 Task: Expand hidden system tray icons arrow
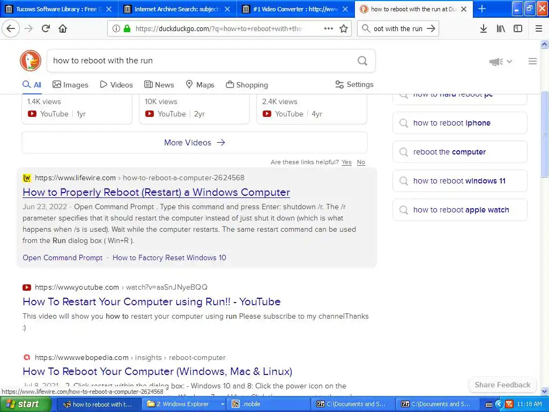click(x=499, y=404)
